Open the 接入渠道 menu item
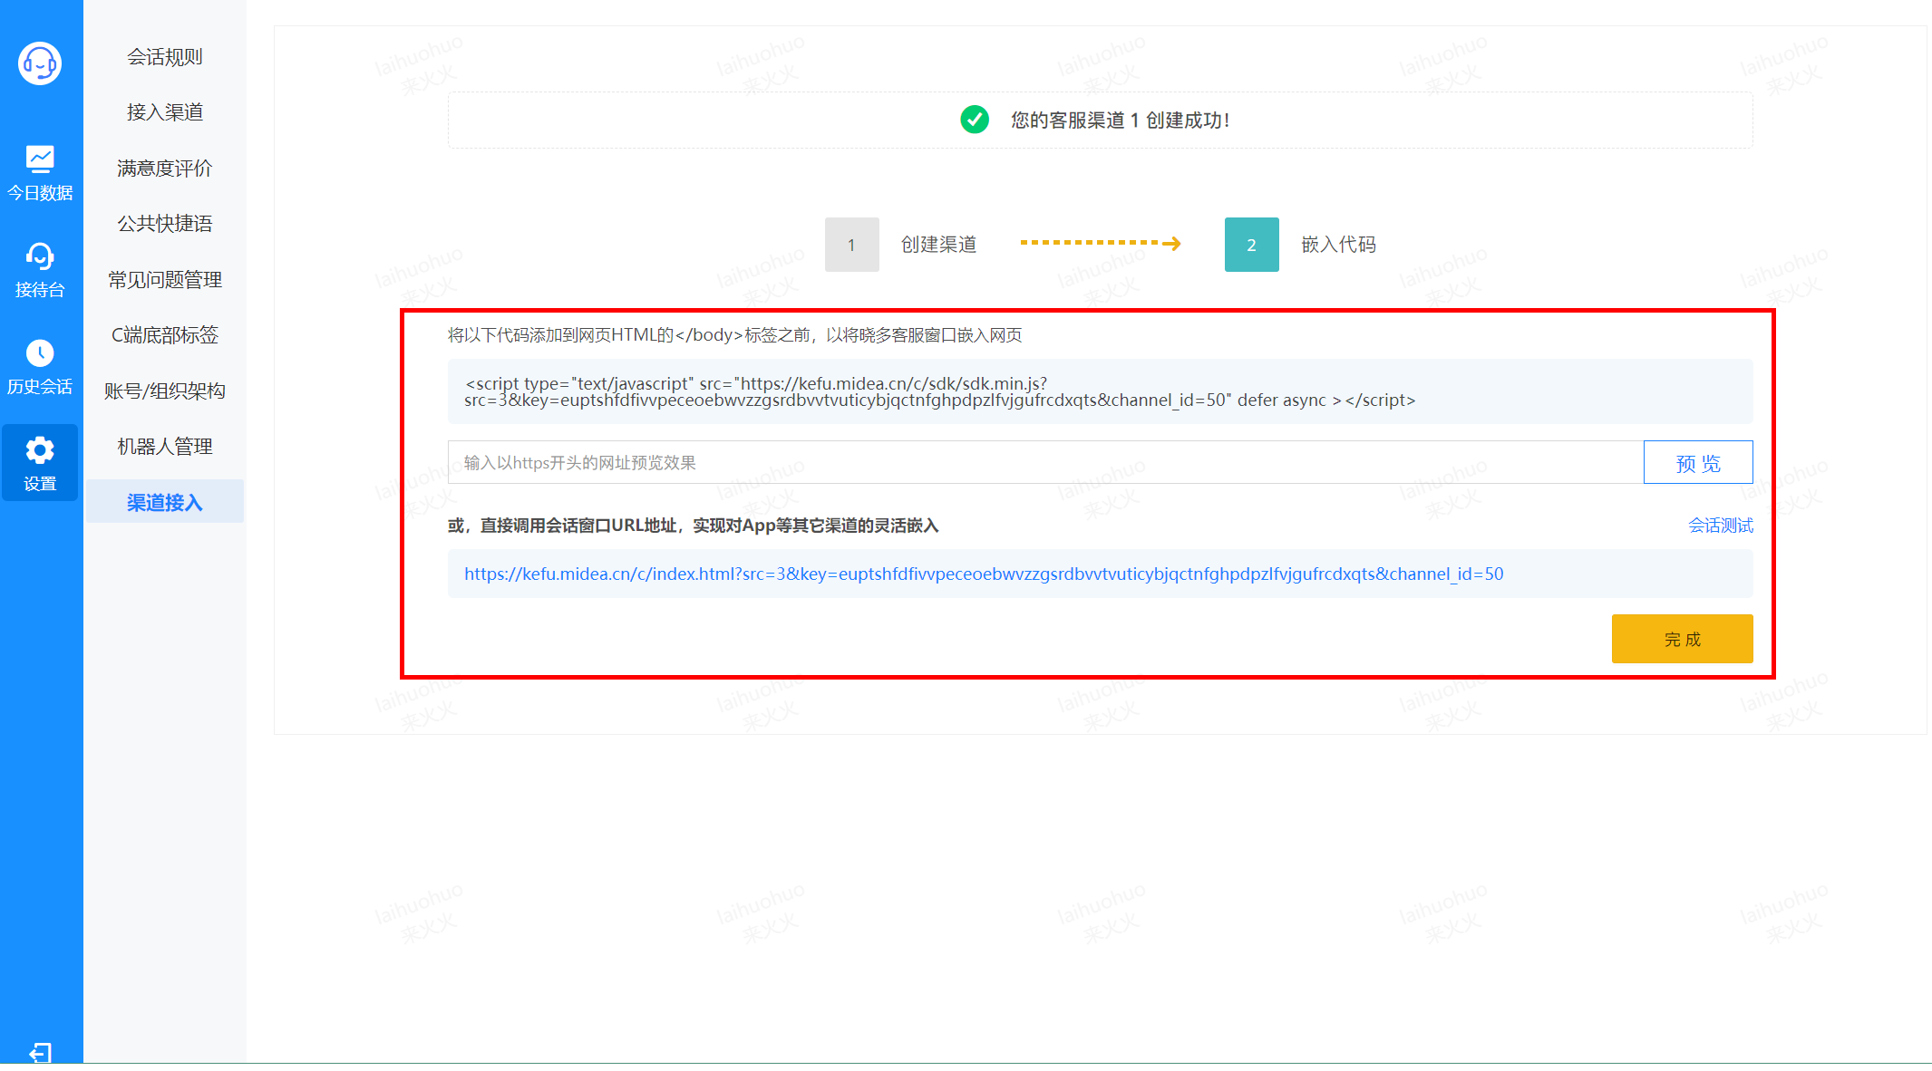 165,112
